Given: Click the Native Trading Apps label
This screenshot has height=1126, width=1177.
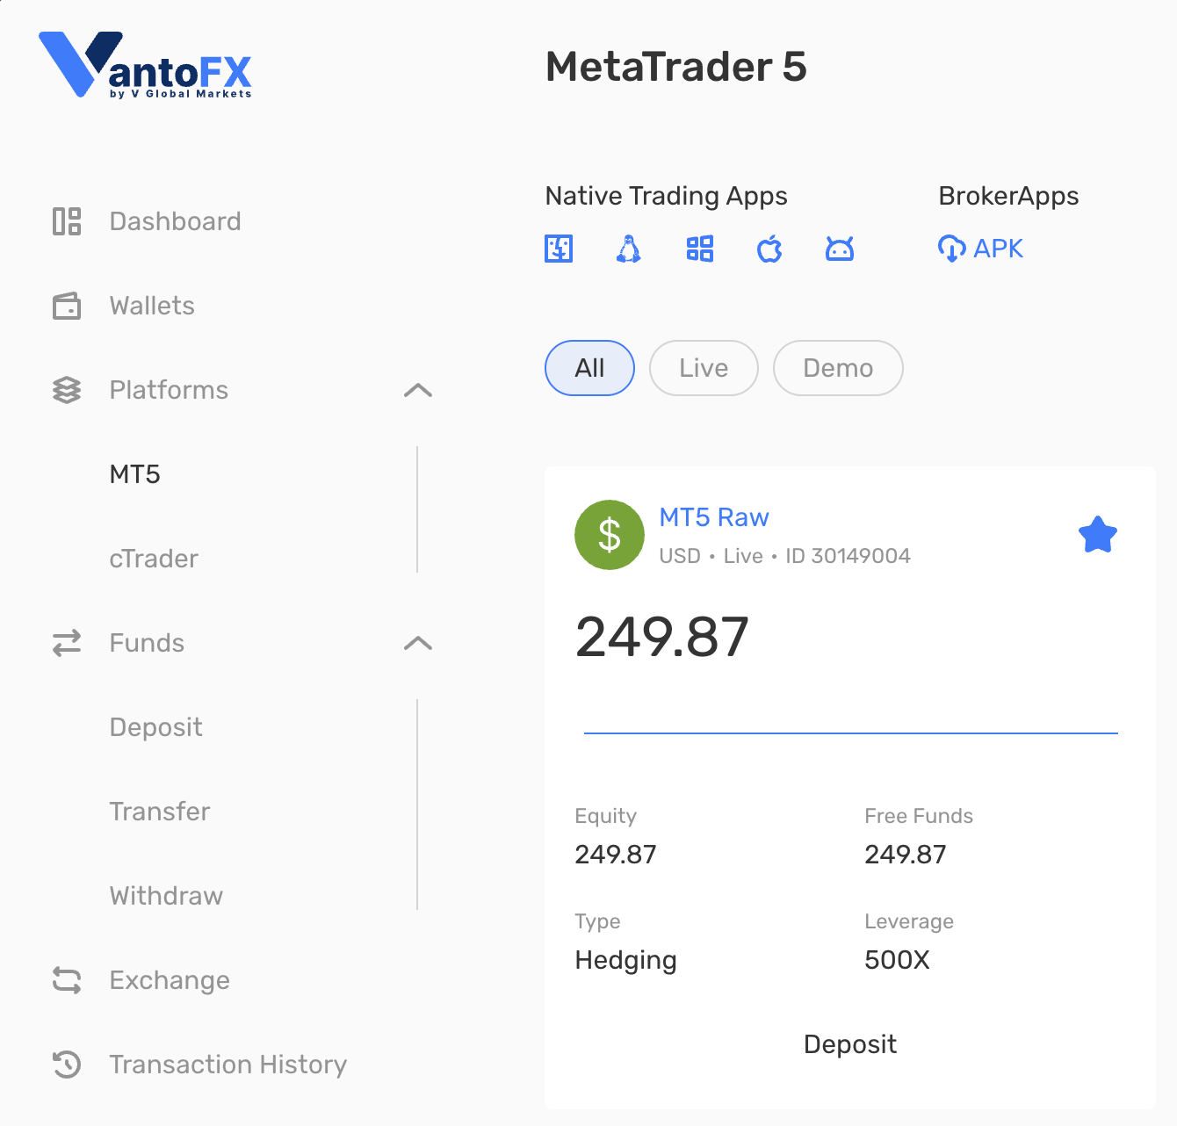Looking at the screenshot, I should (666, 196).
